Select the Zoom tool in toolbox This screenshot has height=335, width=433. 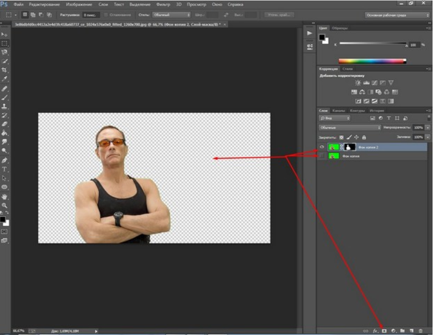click(x=4, y=205)
